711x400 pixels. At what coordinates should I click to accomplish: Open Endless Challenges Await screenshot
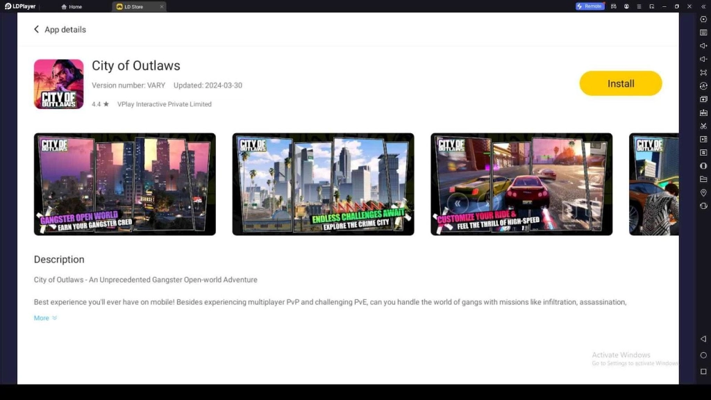tap(323, 184)
